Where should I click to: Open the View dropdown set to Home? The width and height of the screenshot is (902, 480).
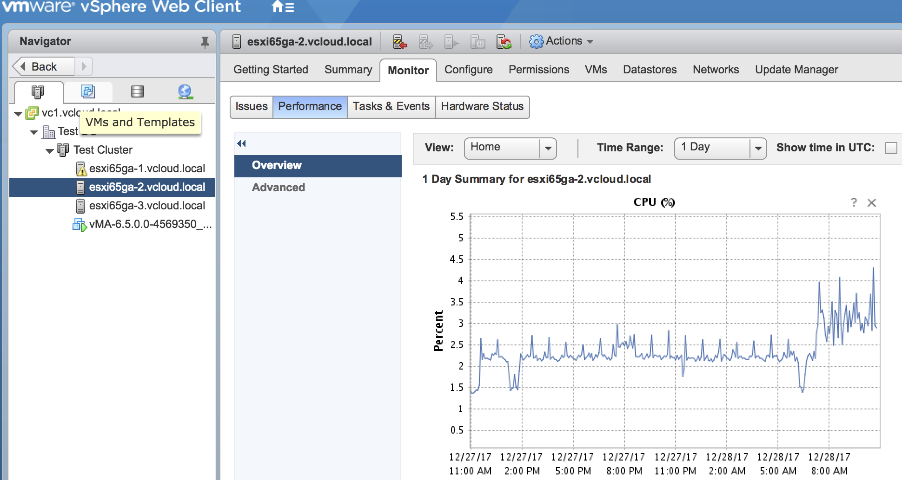[510, 148]
